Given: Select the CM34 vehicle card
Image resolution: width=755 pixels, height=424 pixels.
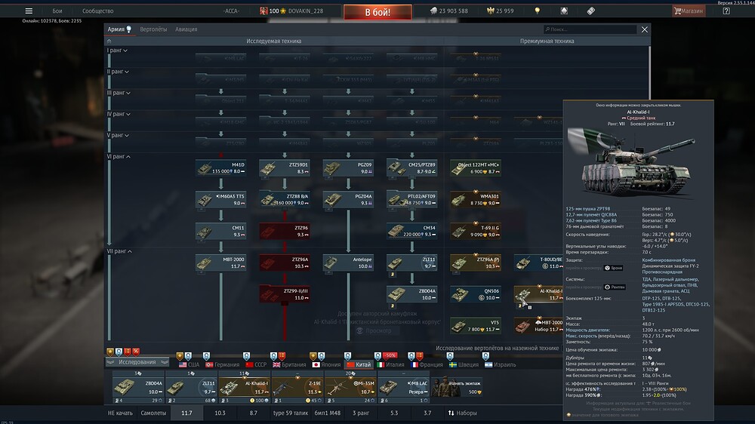Looking at the screenshot, I should (411, 232).
